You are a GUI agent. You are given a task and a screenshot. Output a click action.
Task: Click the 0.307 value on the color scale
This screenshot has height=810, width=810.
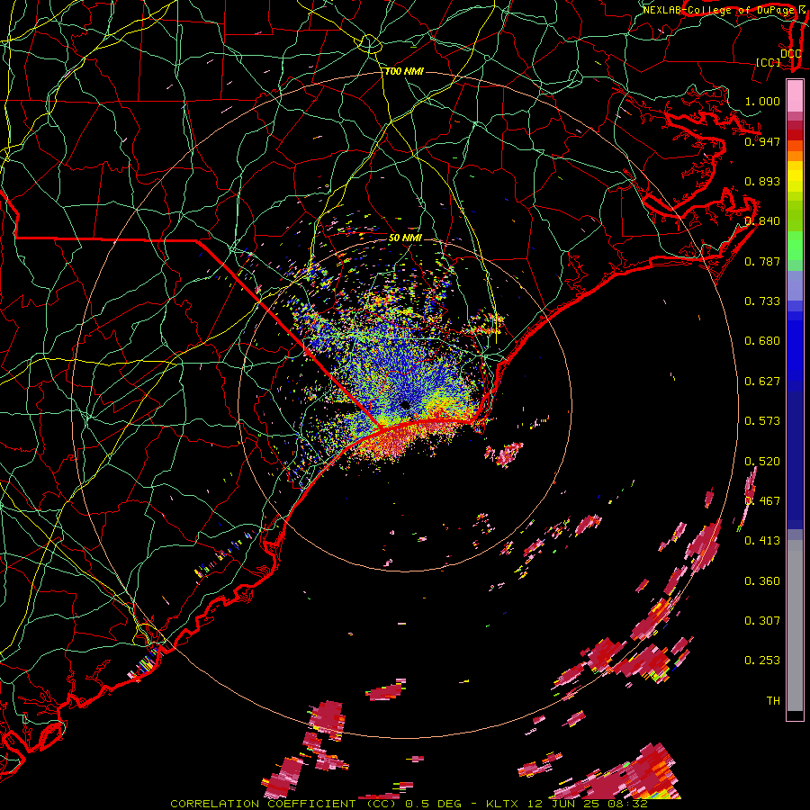tap(762, 620)
